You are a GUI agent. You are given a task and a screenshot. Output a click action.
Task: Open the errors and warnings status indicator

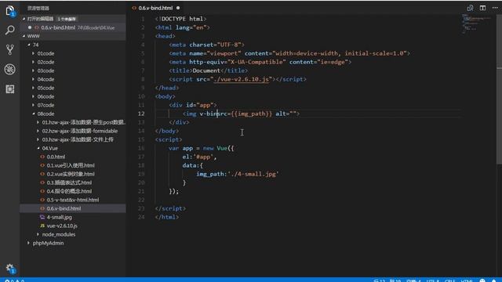click(14, 280)
